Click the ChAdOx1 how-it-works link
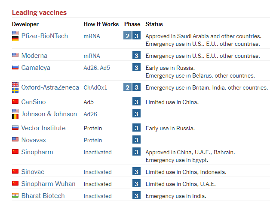Image resolution: width=270 pixels, height=210 pixels. pyautogui.click(x=95, y=87)
